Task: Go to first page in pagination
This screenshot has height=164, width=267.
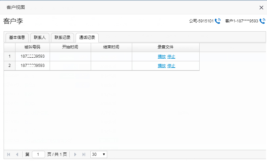Action: 9,154
